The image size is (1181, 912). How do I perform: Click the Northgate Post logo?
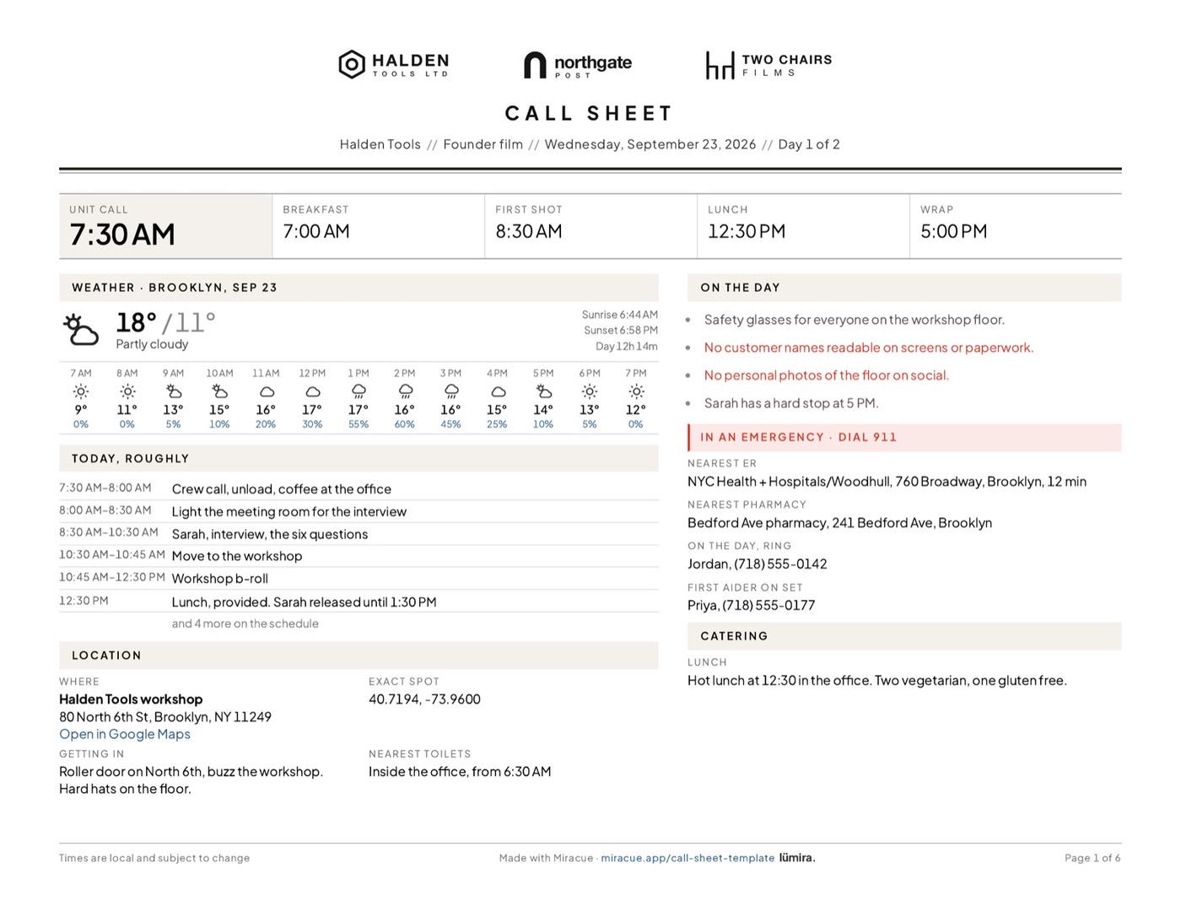[x=578, y=65]
